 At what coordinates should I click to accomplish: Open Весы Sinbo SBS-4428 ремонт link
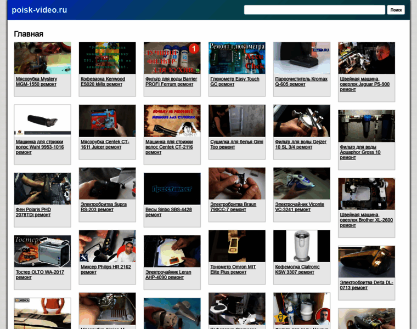[168, 212]
